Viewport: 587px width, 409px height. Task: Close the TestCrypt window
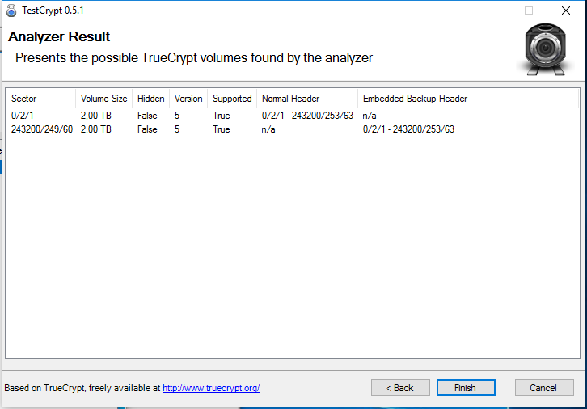click(x=566, y=11)
